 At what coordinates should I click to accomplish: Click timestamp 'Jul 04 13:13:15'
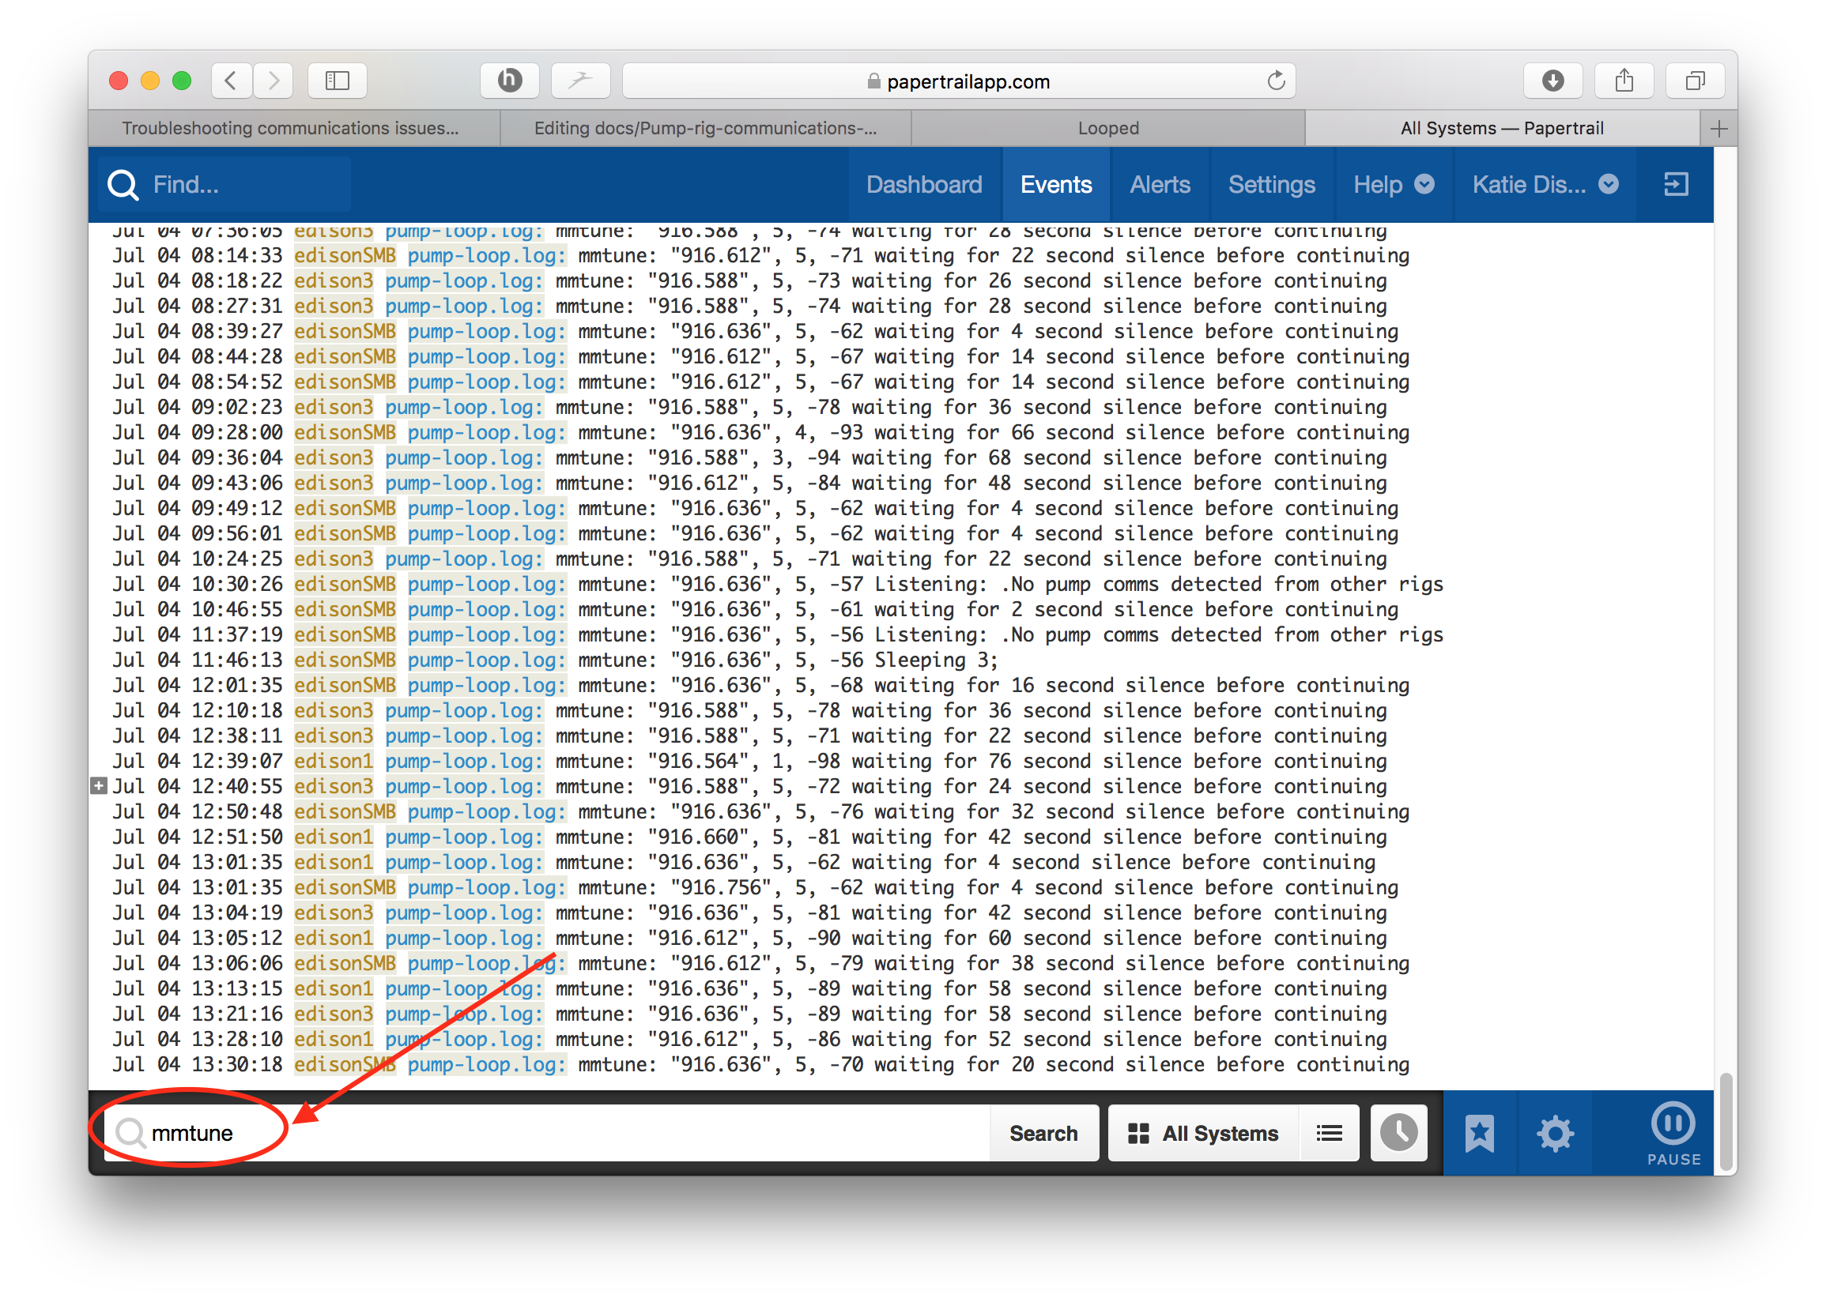198,988
